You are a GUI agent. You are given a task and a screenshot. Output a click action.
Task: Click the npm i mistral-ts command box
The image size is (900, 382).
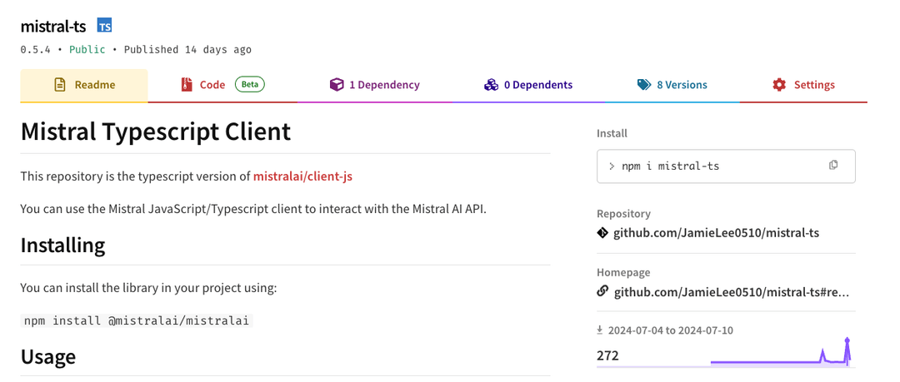(726, 166)
